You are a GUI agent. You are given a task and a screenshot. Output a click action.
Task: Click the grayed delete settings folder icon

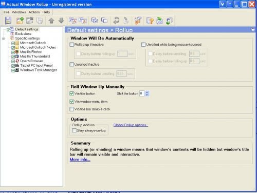(30, 21)
